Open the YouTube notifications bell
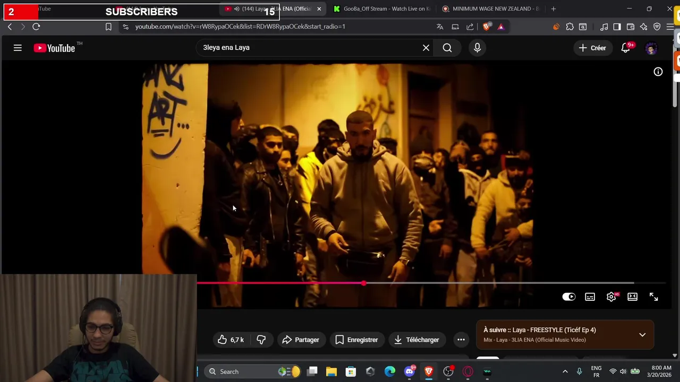The width and height of the screenshot is (680, 382). (x=626, y=48)
